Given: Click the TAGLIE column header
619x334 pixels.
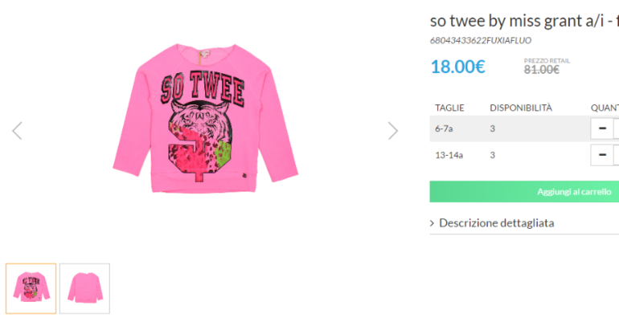Looking at the screenshot, I should pyautogui.click(x=449, y=107).
